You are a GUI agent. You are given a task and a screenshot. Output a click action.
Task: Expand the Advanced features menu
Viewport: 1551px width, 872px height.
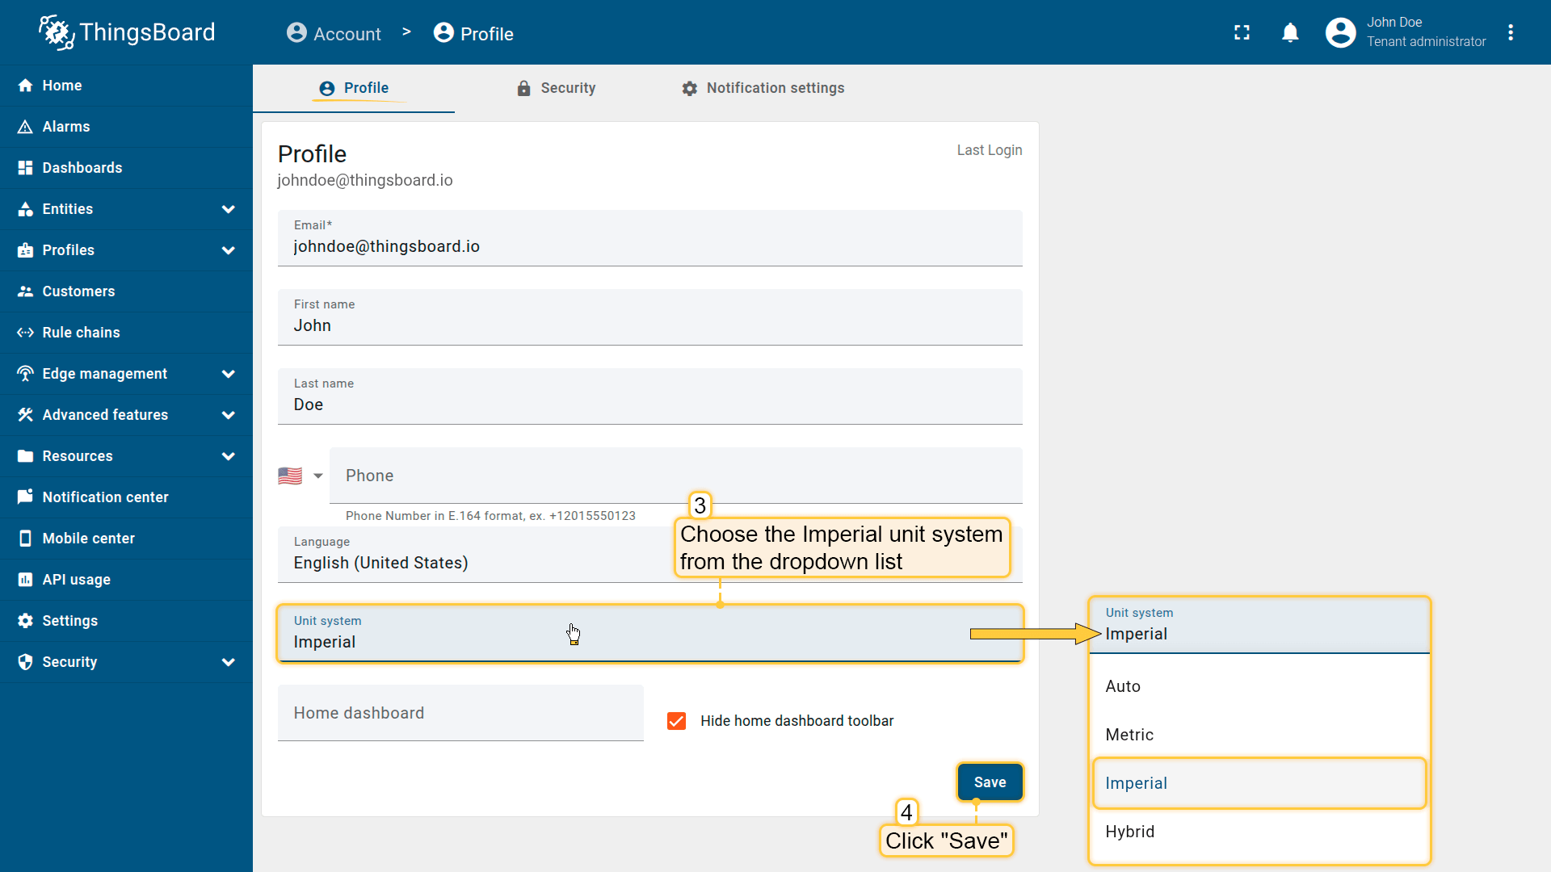228,415
